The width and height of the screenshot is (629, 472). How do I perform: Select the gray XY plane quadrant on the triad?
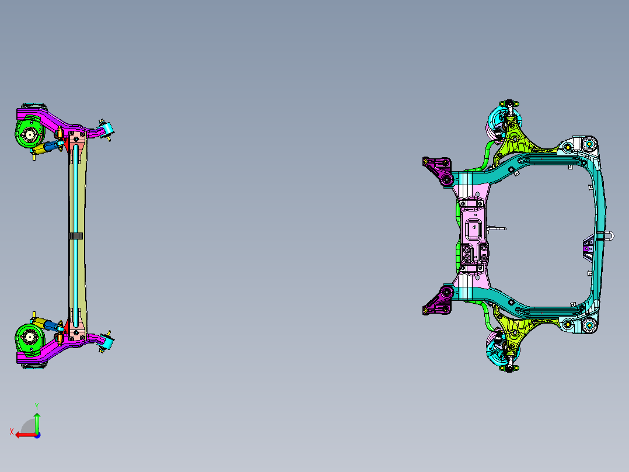(x=29, y=428)
